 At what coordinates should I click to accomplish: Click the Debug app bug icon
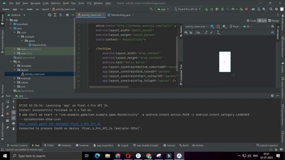pyautogui.click(x=222, y=9)
